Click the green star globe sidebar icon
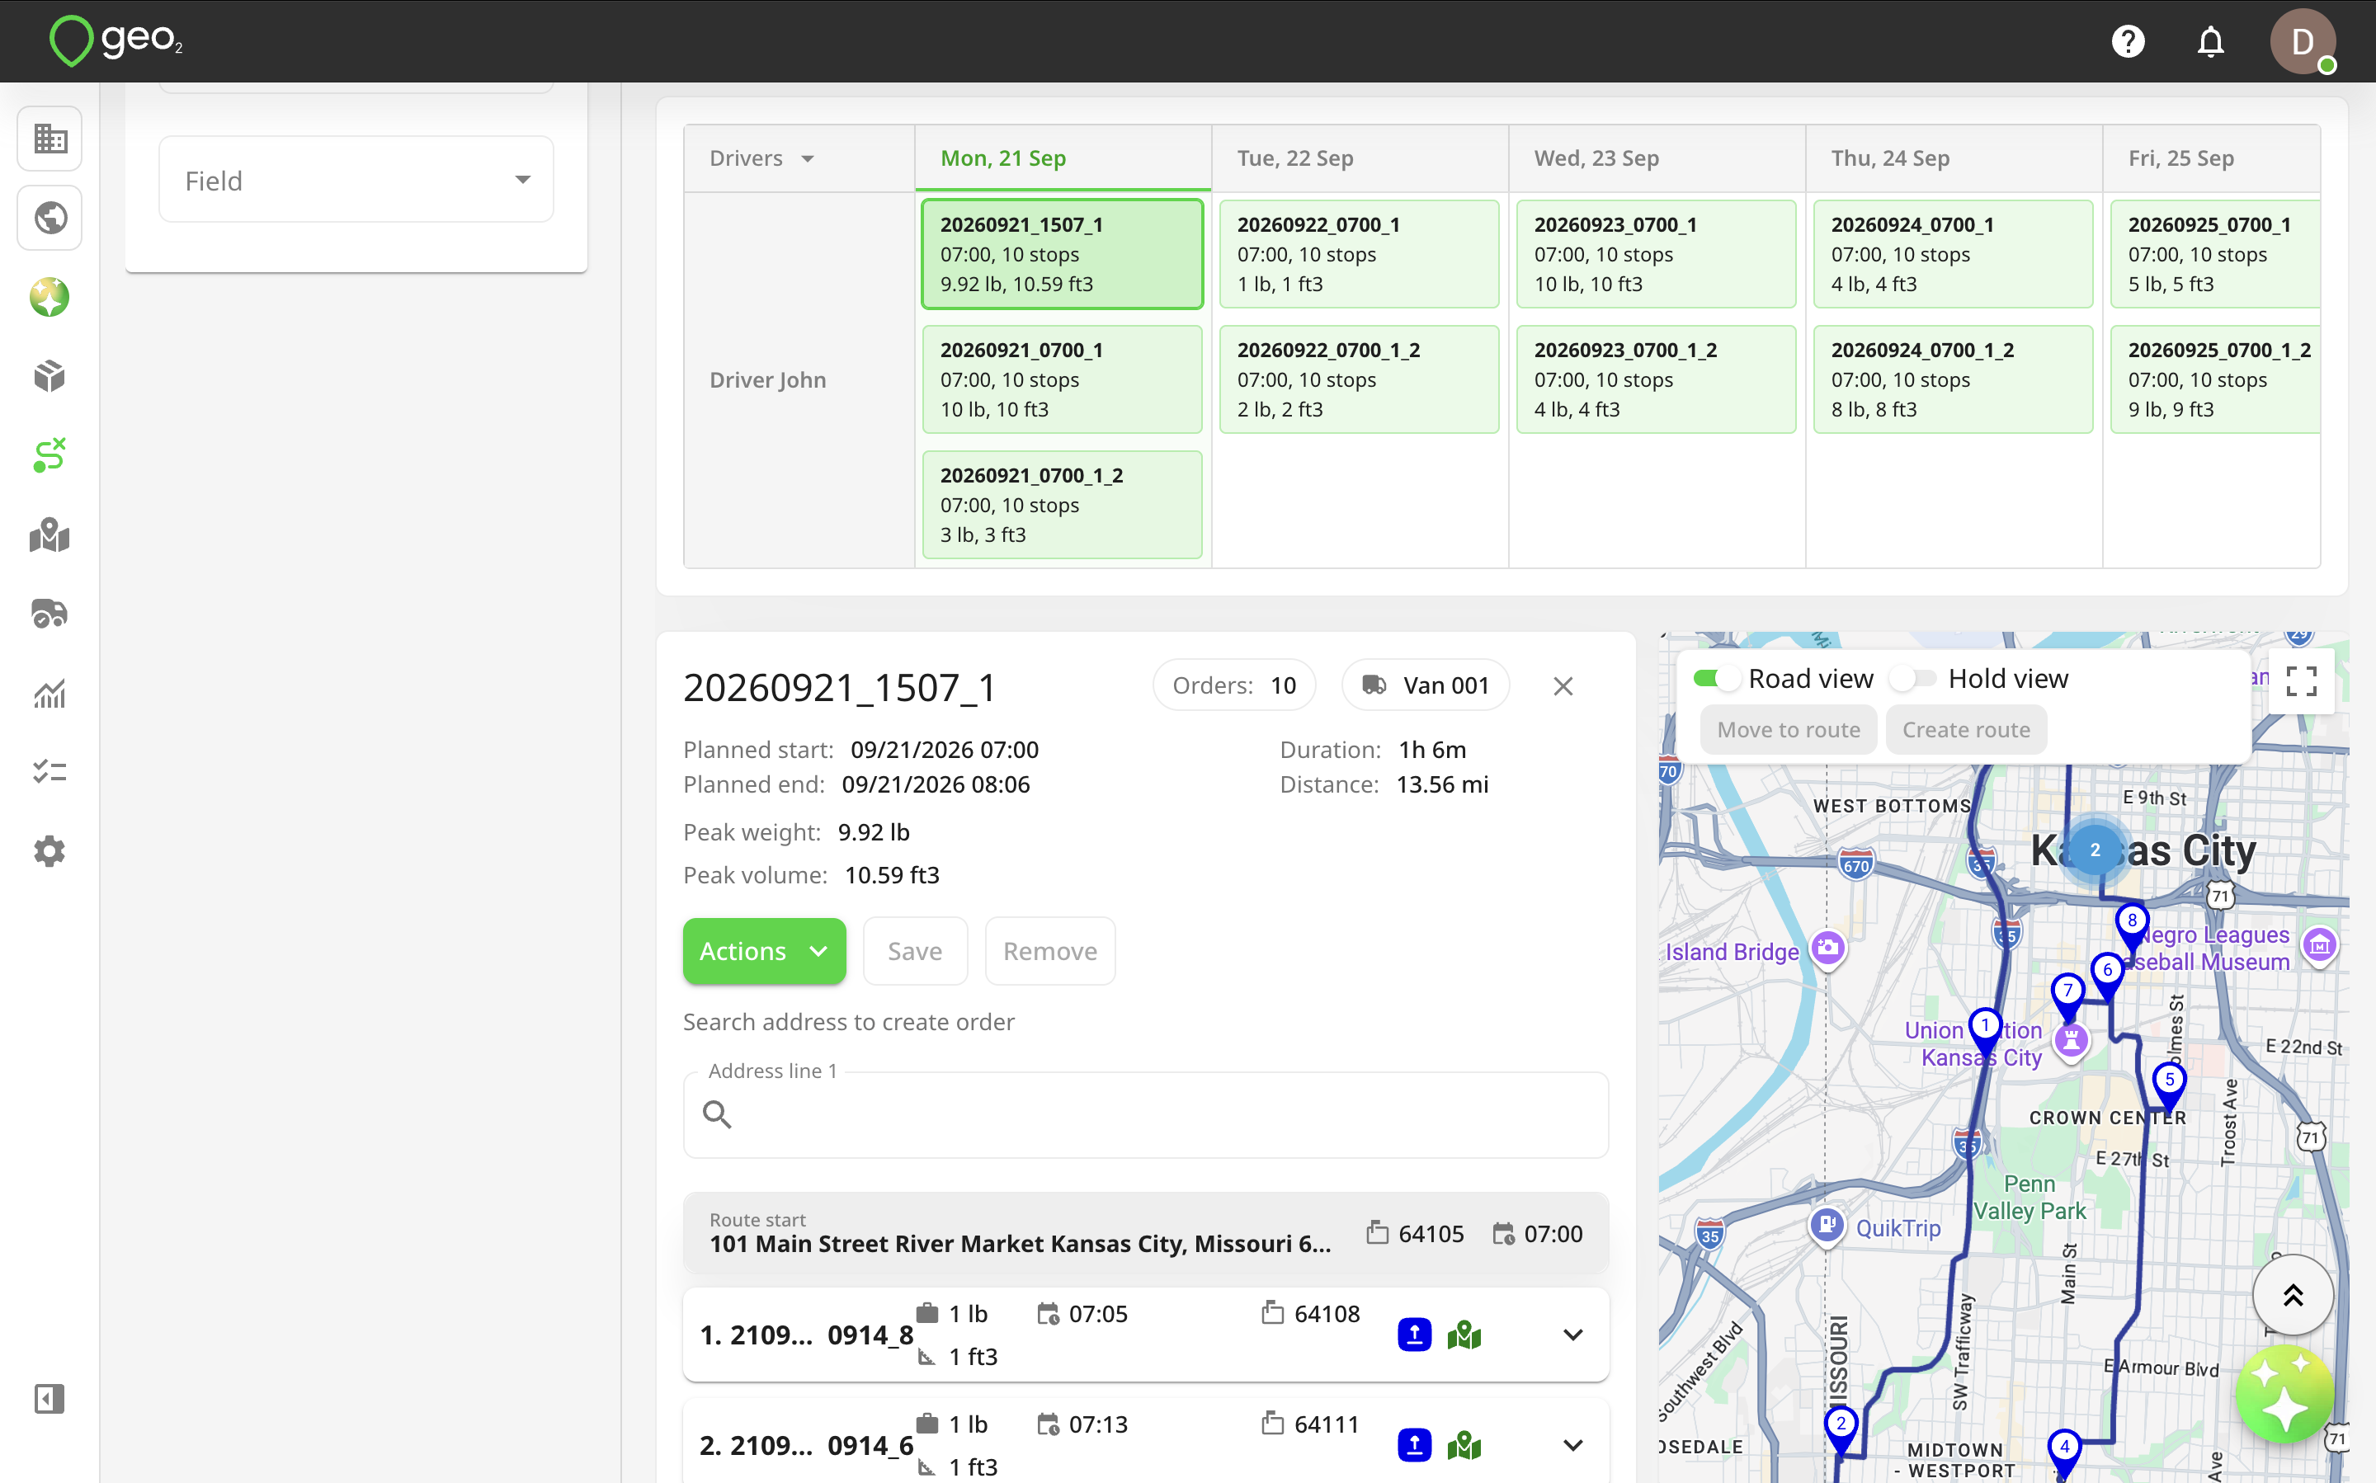2376x1483 pixels. (x=50, y=297)
